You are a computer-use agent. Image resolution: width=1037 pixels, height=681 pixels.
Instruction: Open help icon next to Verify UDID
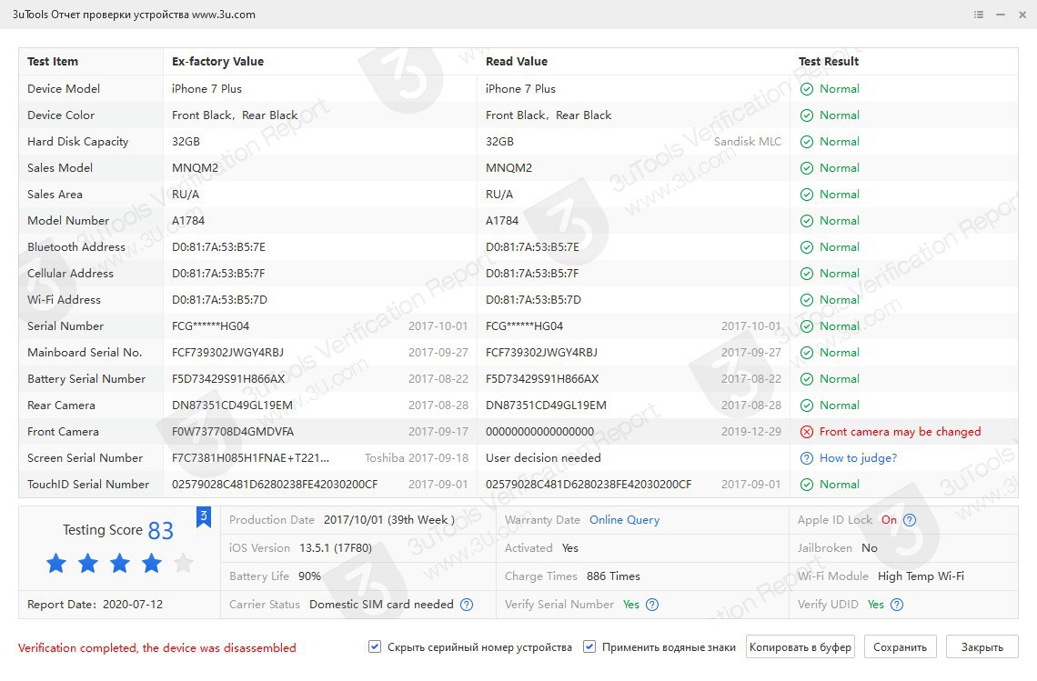897,605
